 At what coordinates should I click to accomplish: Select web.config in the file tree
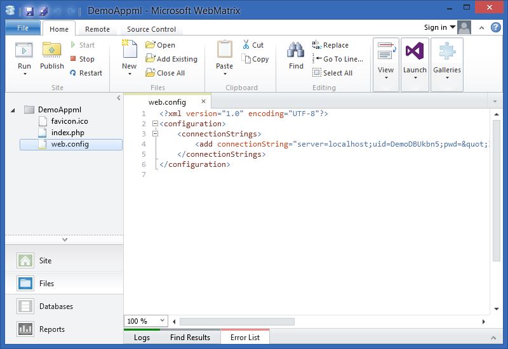[71, 144]
